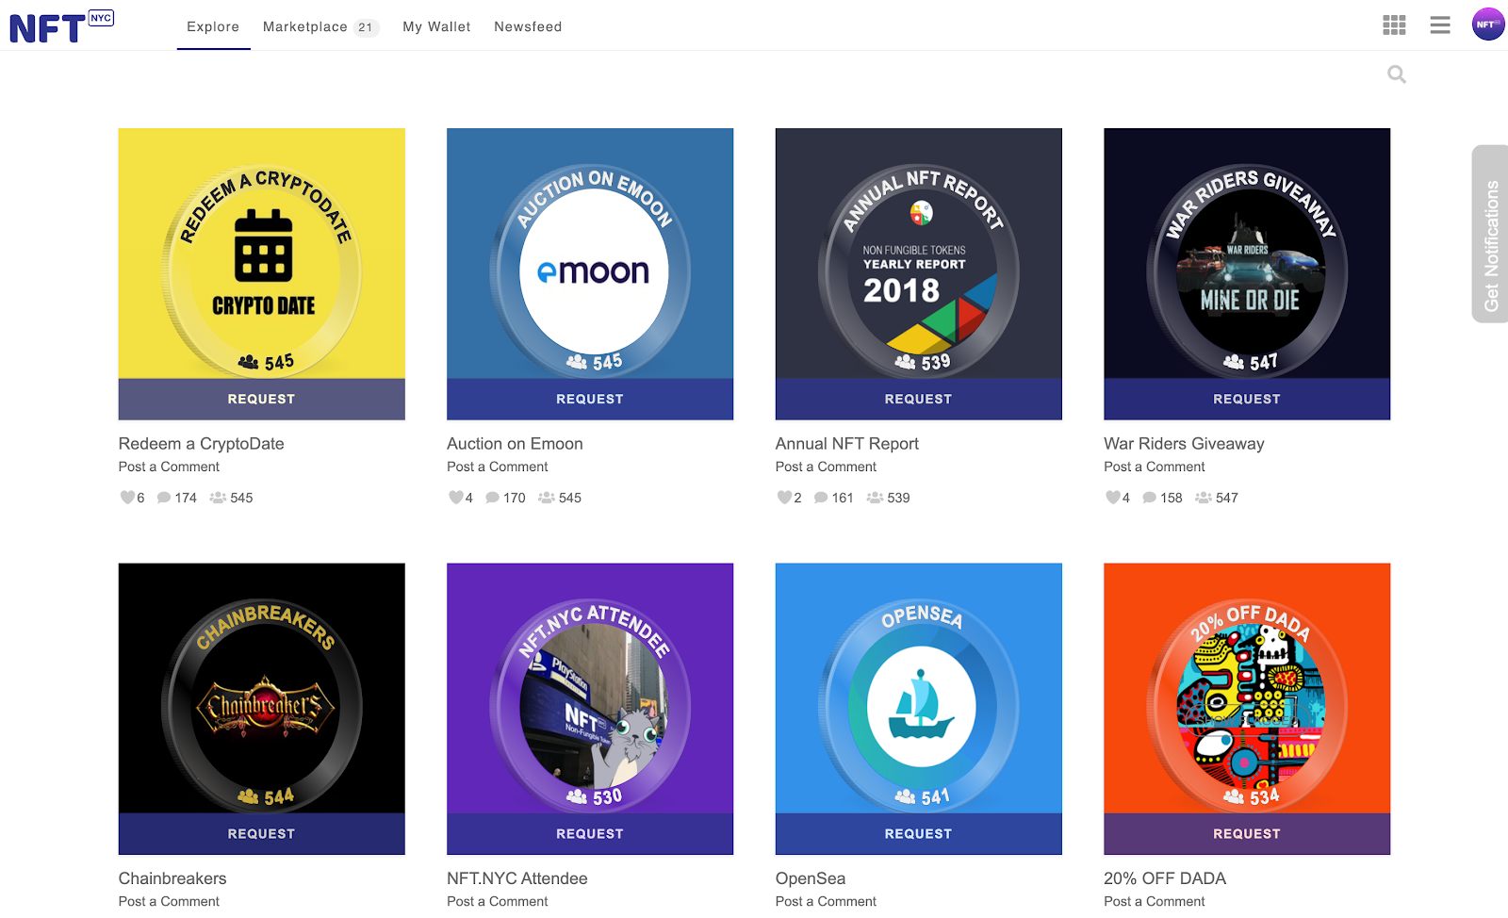1508x918 pixels.
Task: Open the Marketplace tab
Action: point(305,26)
